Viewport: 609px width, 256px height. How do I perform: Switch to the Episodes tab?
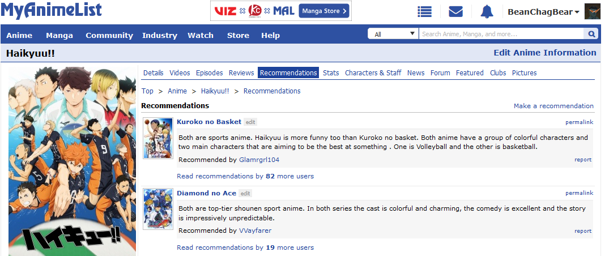(210, 72)
